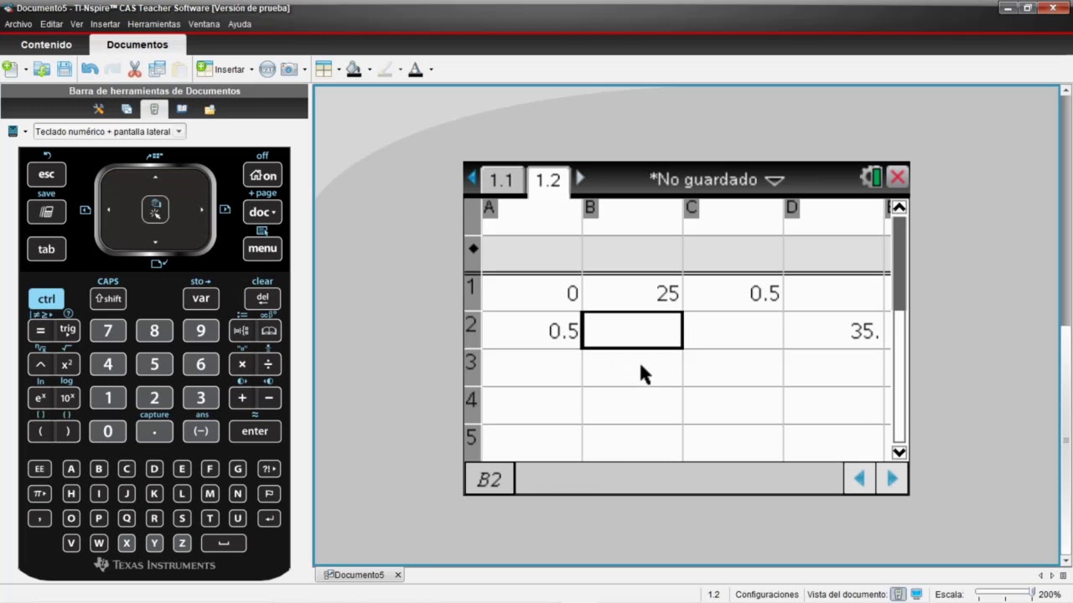Open the utilities book icon

click(x=182, y=109)
